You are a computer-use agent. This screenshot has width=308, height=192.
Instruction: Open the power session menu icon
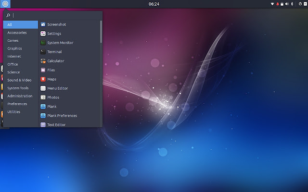[x=300, y=4]
